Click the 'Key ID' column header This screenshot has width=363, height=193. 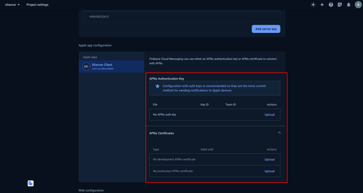pyautogui.click(x=205, y=104)
